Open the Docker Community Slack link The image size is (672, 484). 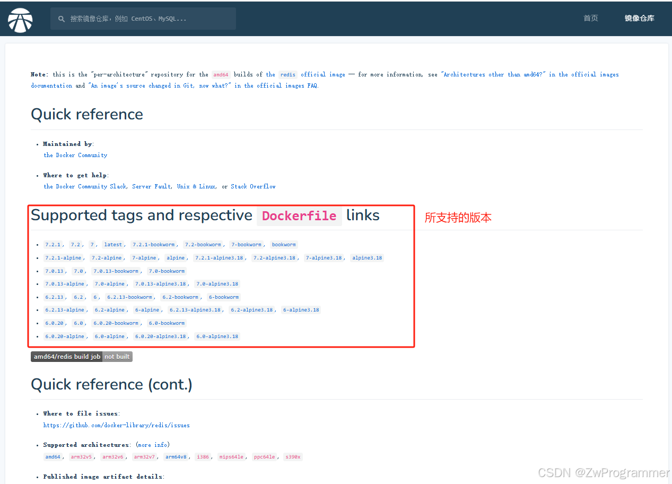pos(85,186)
